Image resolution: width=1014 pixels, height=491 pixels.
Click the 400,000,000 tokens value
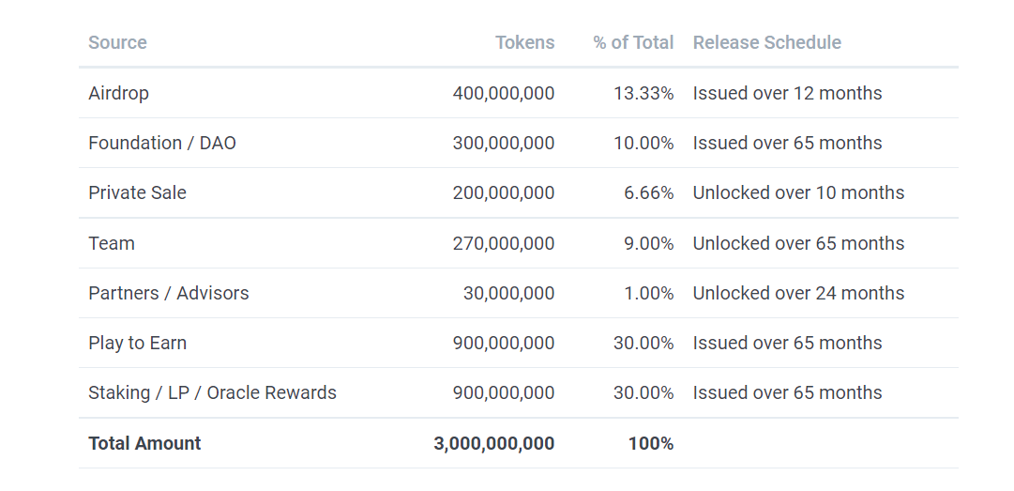point(503,93)
